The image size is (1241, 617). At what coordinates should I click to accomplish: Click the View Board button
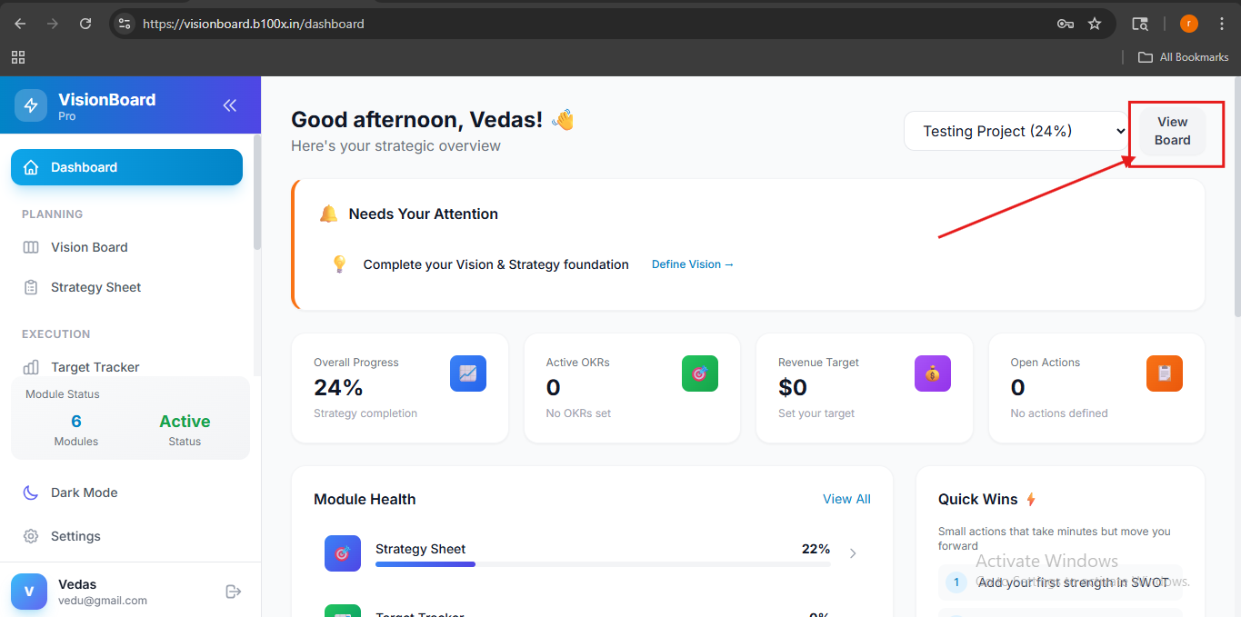pos(1172,132)
